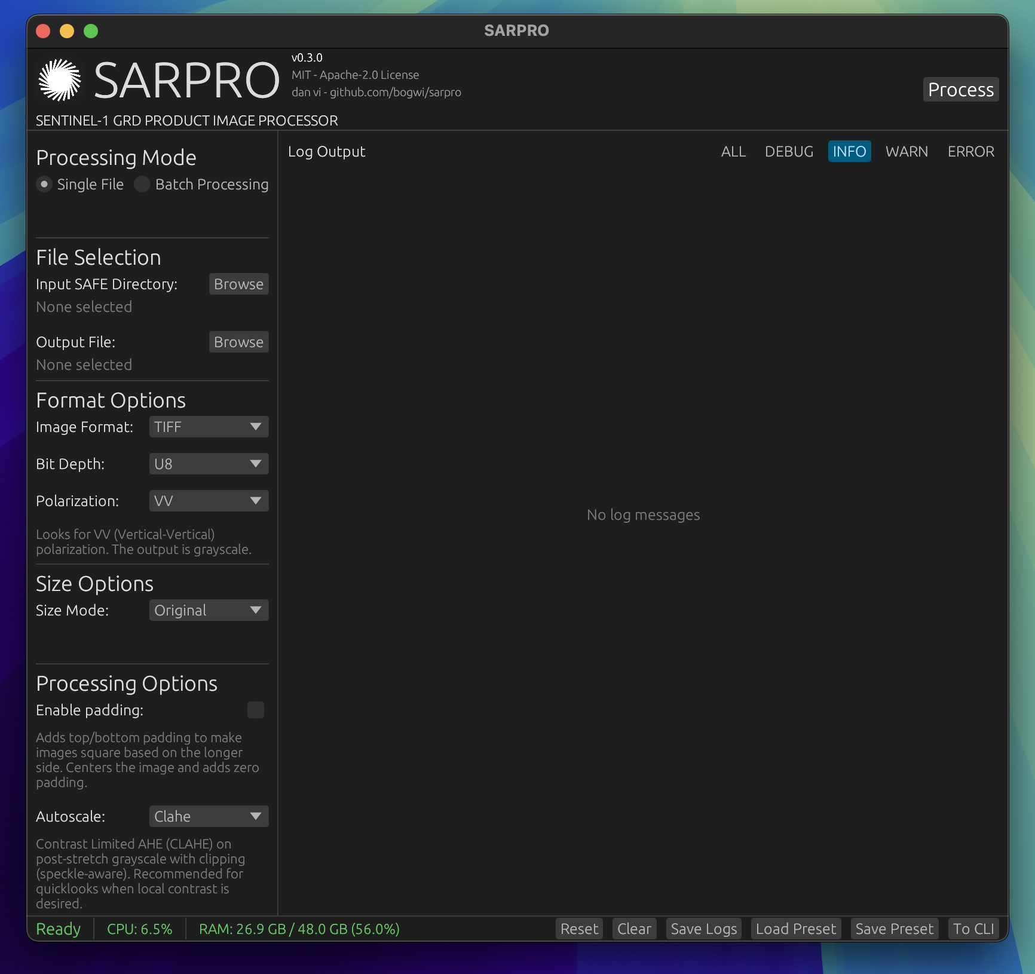1035x974 pixels.
Task: Open the Autoscale dropdown
Action: click(209, 816)
